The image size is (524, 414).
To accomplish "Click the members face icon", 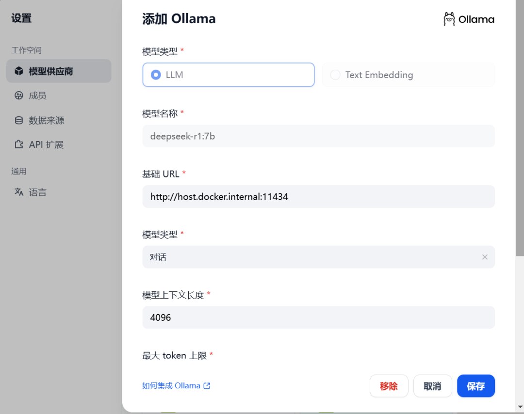I will click(x=19, y=96).
